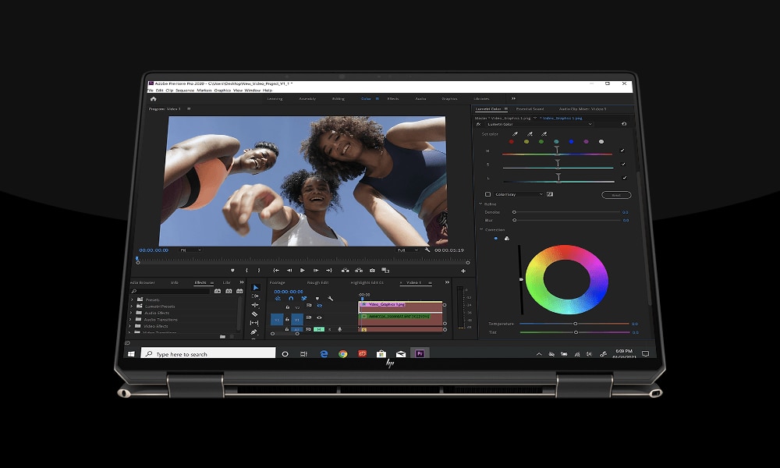Select the subtract-color eyedropper
780x468 pixels.
click(x=544, y=134)
